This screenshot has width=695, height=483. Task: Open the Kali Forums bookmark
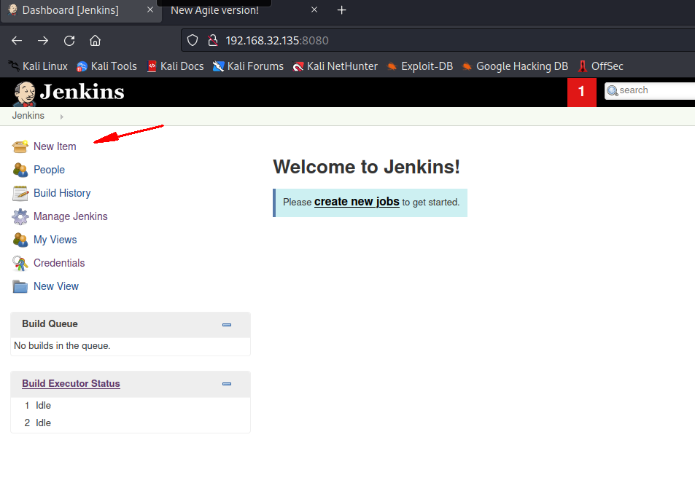point(248,66)
